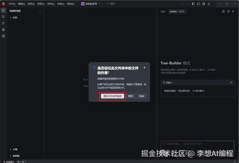Click the account user icon

click(x=209, y=4)
